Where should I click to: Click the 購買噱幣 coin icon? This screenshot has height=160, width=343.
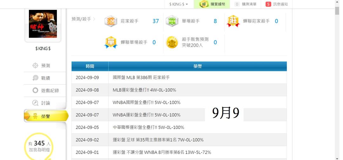pos(204,4)
